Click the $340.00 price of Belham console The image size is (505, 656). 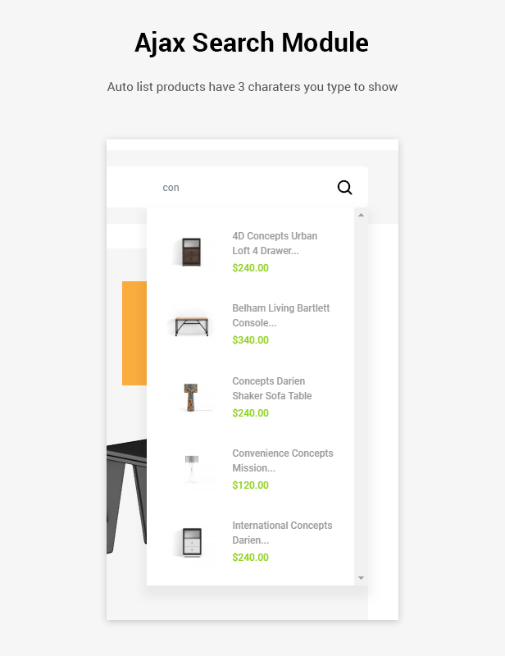tap(250, 340)
